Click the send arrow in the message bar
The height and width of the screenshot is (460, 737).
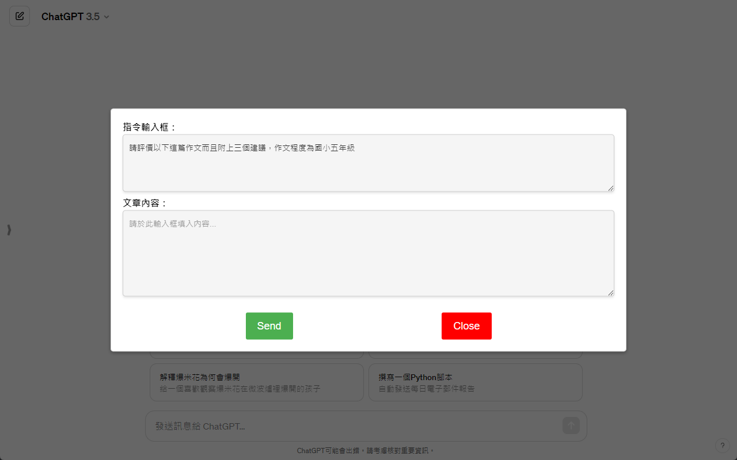tap(571, 425)
